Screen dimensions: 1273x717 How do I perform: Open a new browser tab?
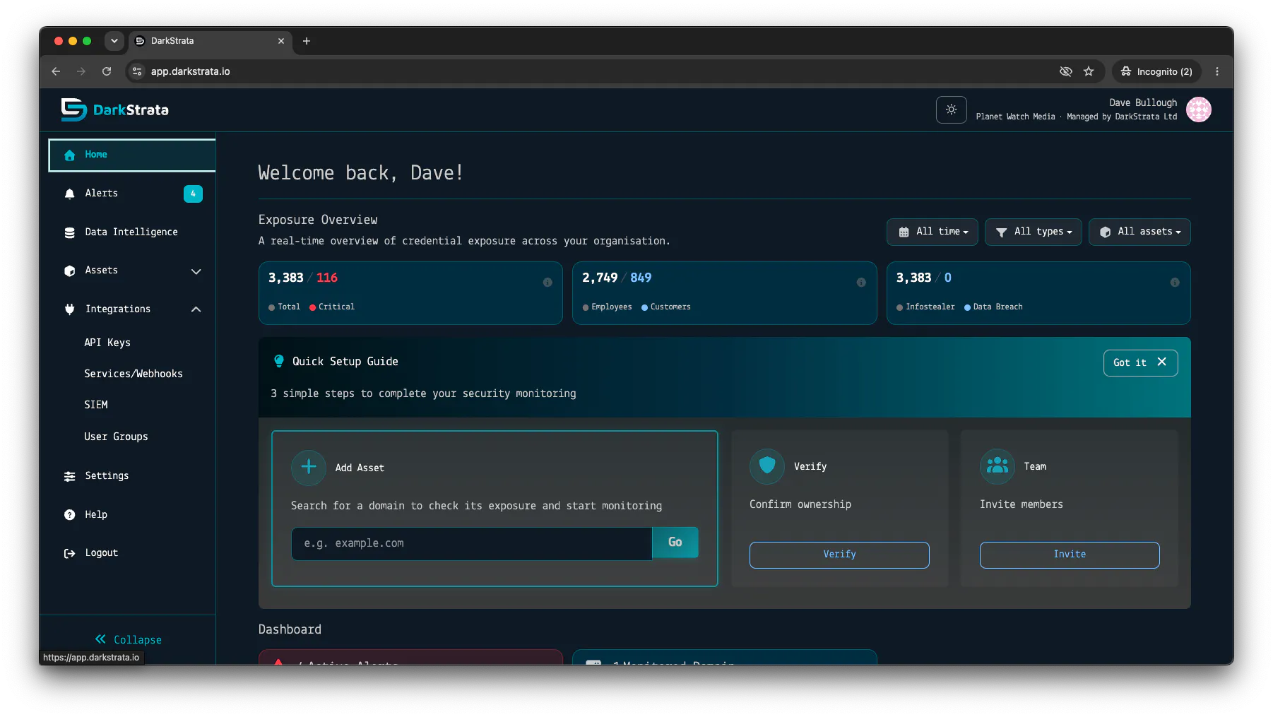307,41
